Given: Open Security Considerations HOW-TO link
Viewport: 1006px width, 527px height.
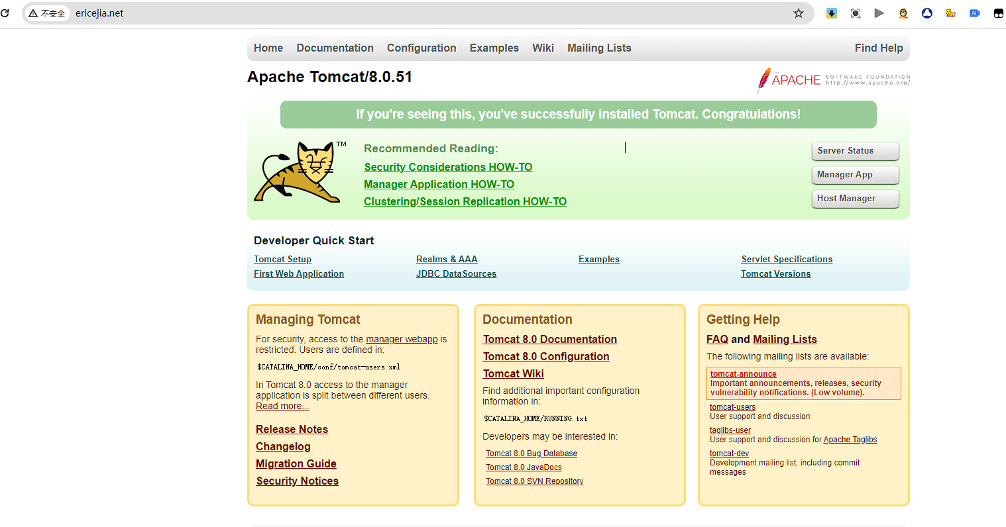Looking at the screenshot, I should [448, 168].
